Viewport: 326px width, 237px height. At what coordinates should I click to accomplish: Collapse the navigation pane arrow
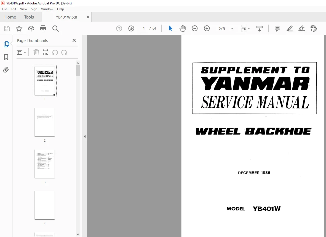(x=85, y=136)
